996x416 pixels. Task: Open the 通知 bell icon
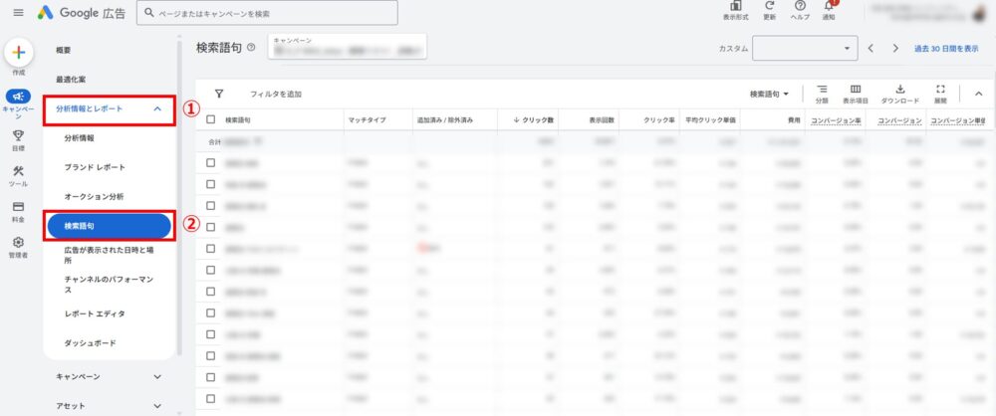[x=829, y=6]
